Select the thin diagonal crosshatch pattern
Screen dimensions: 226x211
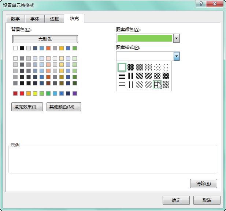[x=166, y=85]
